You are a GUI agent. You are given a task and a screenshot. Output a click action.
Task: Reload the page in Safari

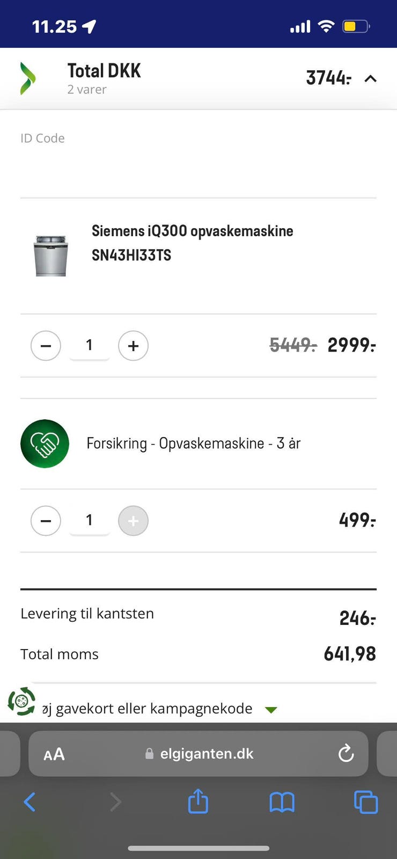346,753
